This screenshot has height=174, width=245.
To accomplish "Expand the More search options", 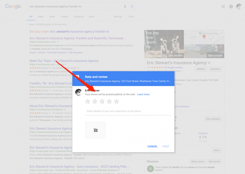I will (92, 17).
